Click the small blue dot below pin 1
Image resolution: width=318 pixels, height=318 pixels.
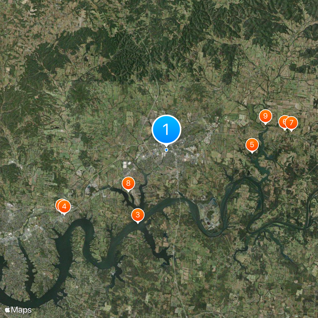pyautogui.click(x=167, y=150)
